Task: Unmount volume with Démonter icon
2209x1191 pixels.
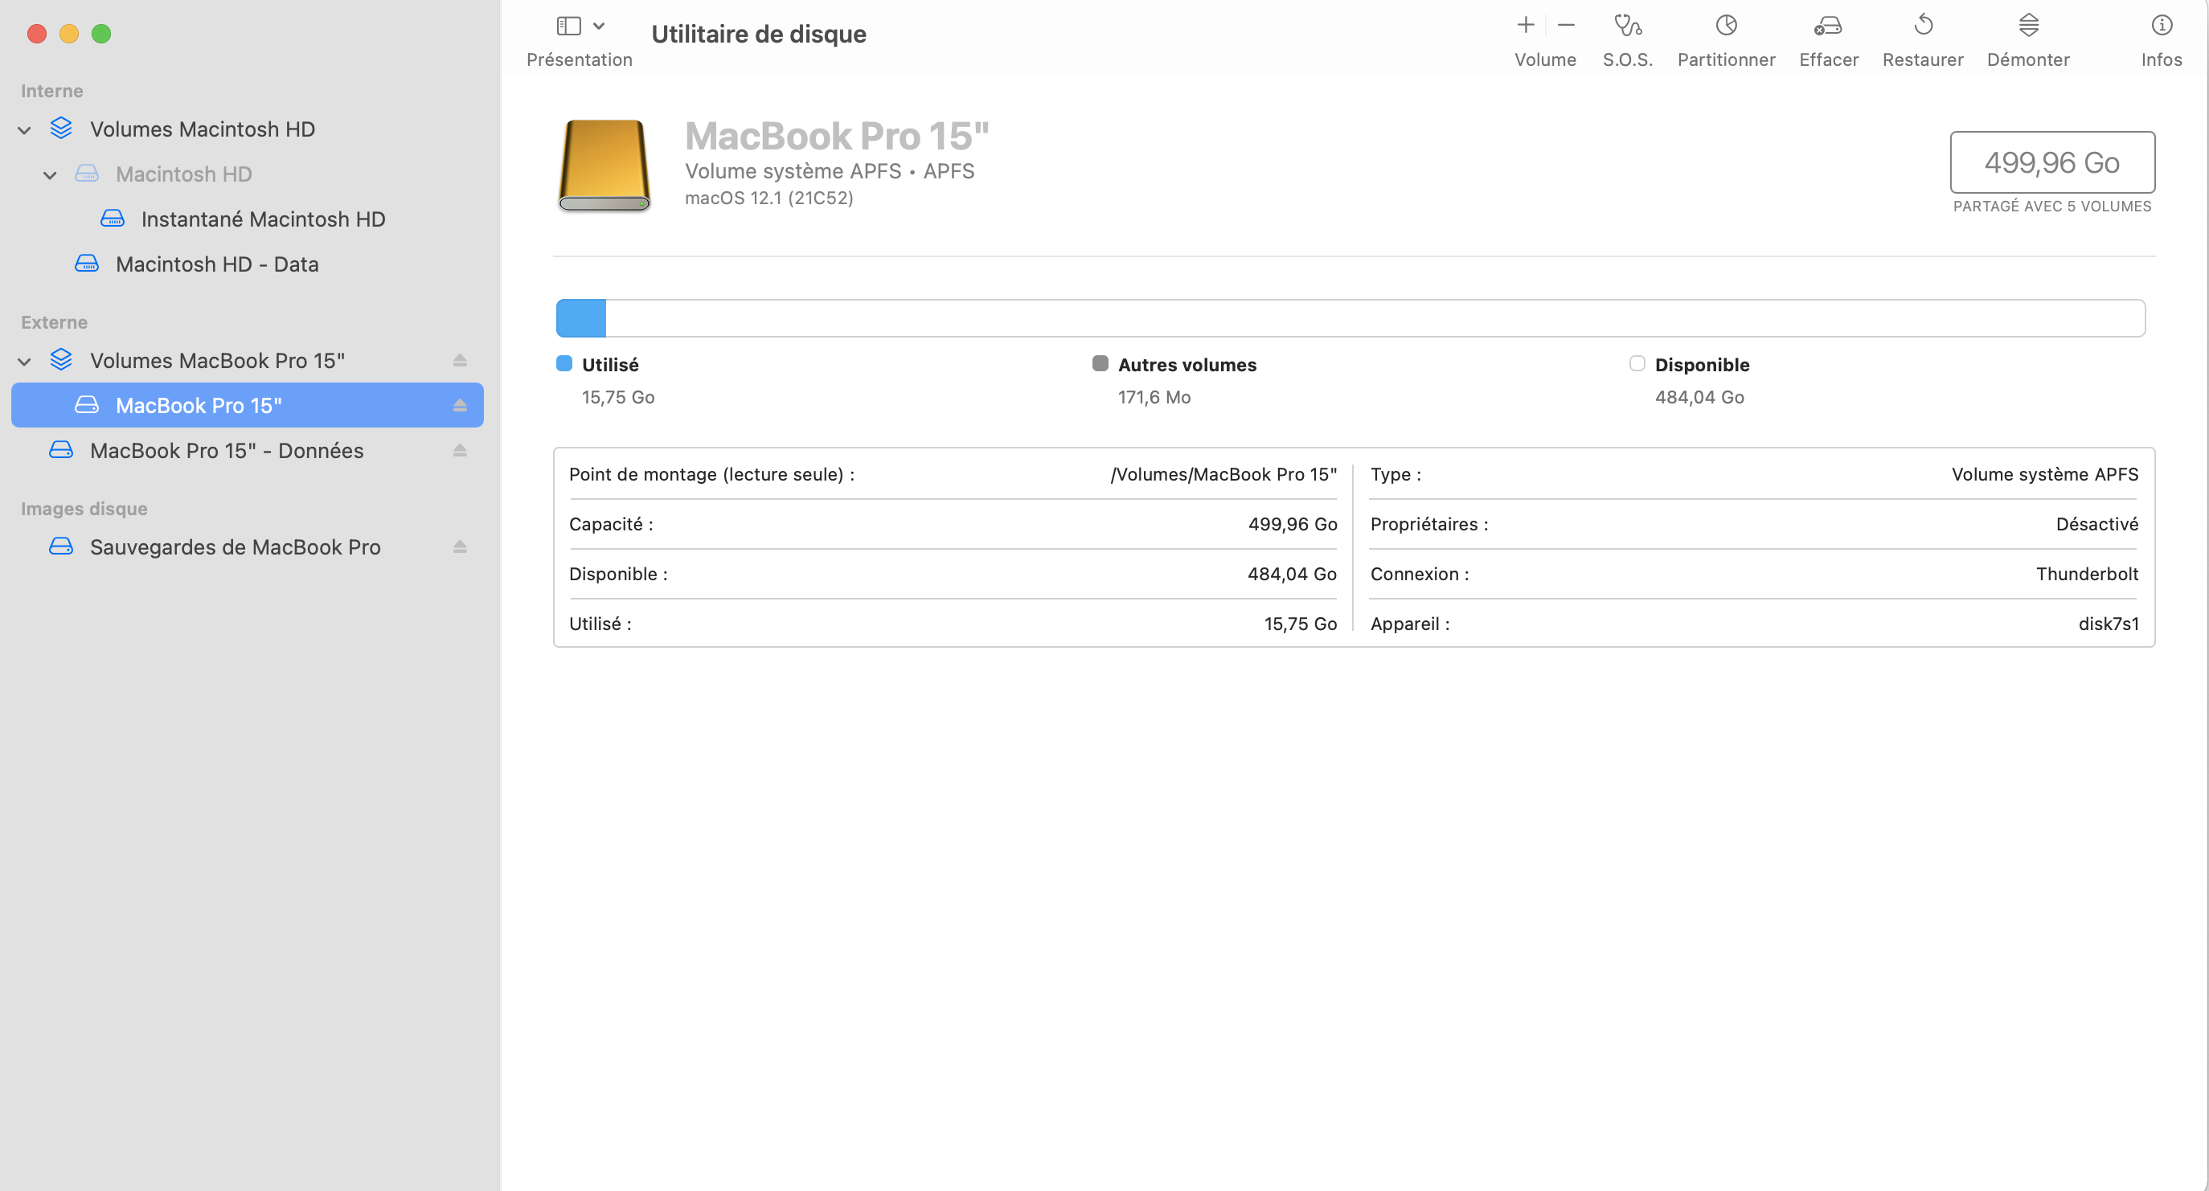Action: point(2027,27)
